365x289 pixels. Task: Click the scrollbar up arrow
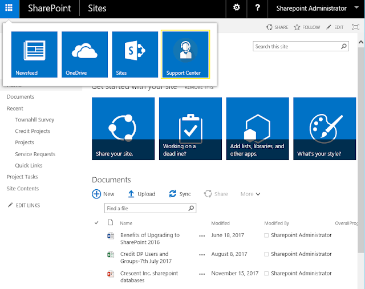[361, 42]
